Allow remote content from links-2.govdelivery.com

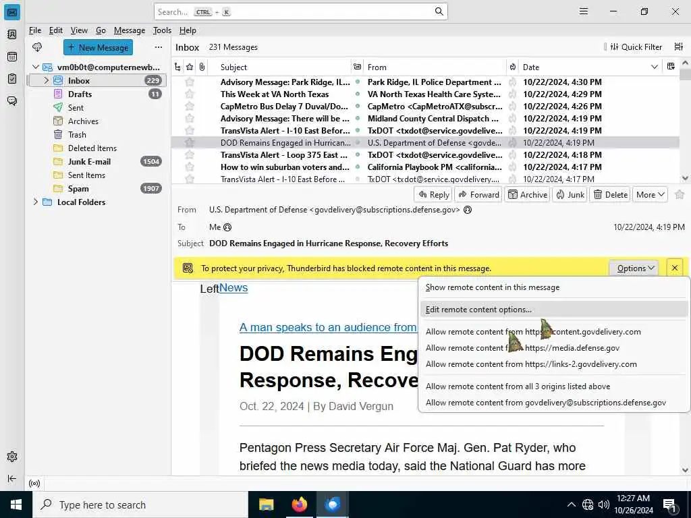(x=553, y=364)
